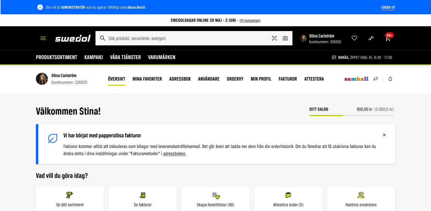Click the users icon for Hantera användare
431x211 pixels.
pyautogui.click(x=361, y=195)
